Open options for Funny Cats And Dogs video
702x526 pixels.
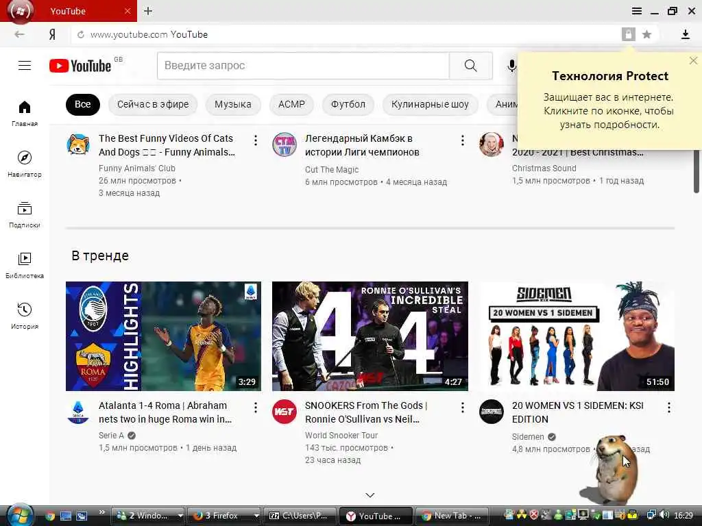coord(256,140)
